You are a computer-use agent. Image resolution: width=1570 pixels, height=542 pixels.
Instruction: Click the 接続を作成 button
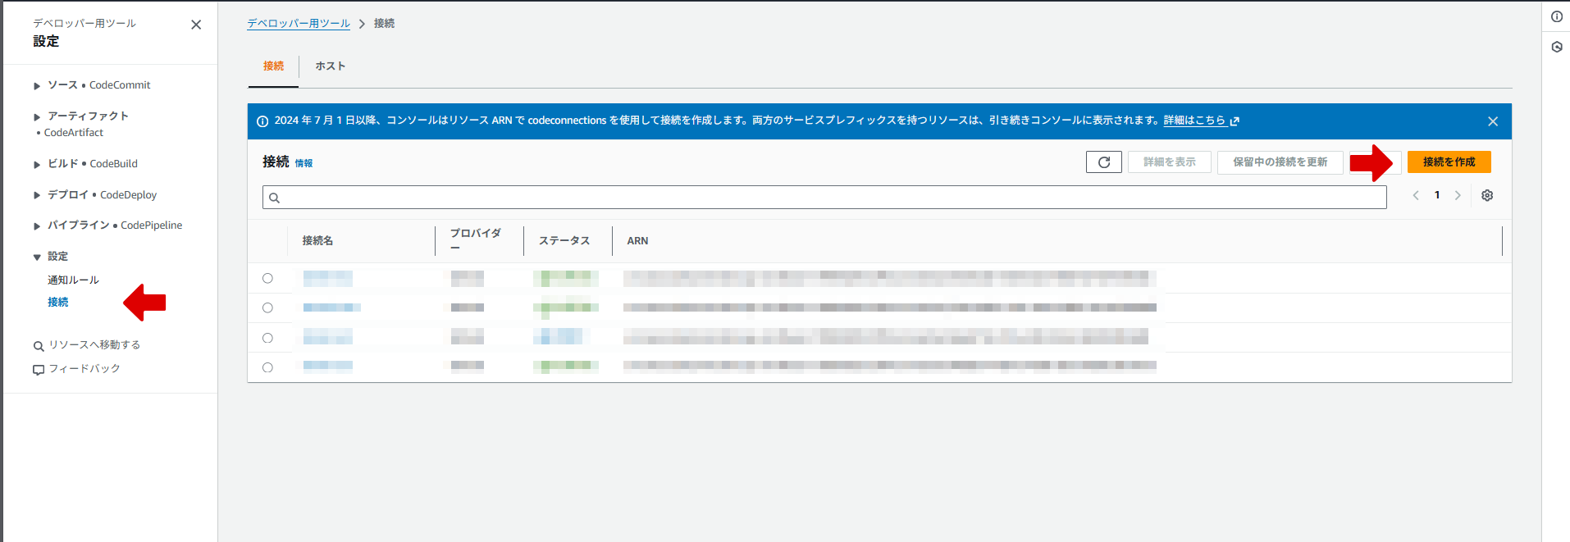point(1449,162)
